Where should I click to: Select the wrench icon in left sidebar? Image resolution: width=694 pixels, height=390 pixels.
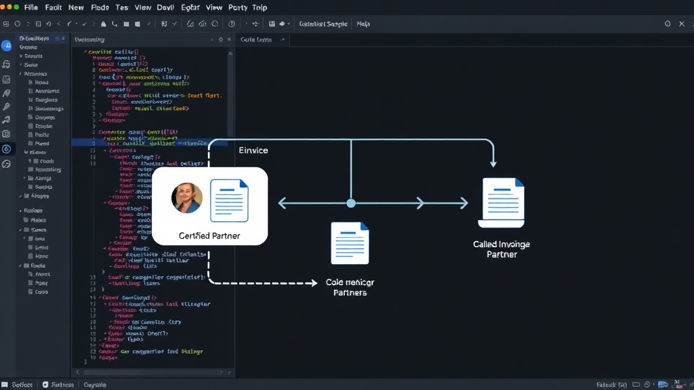[6, 106]
